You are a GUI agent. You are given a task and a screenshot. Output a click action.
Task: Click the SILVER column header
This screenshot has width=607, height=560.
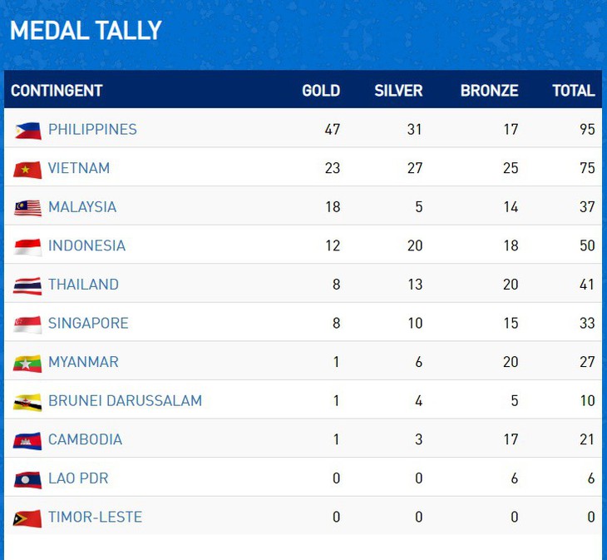(398, 91)
